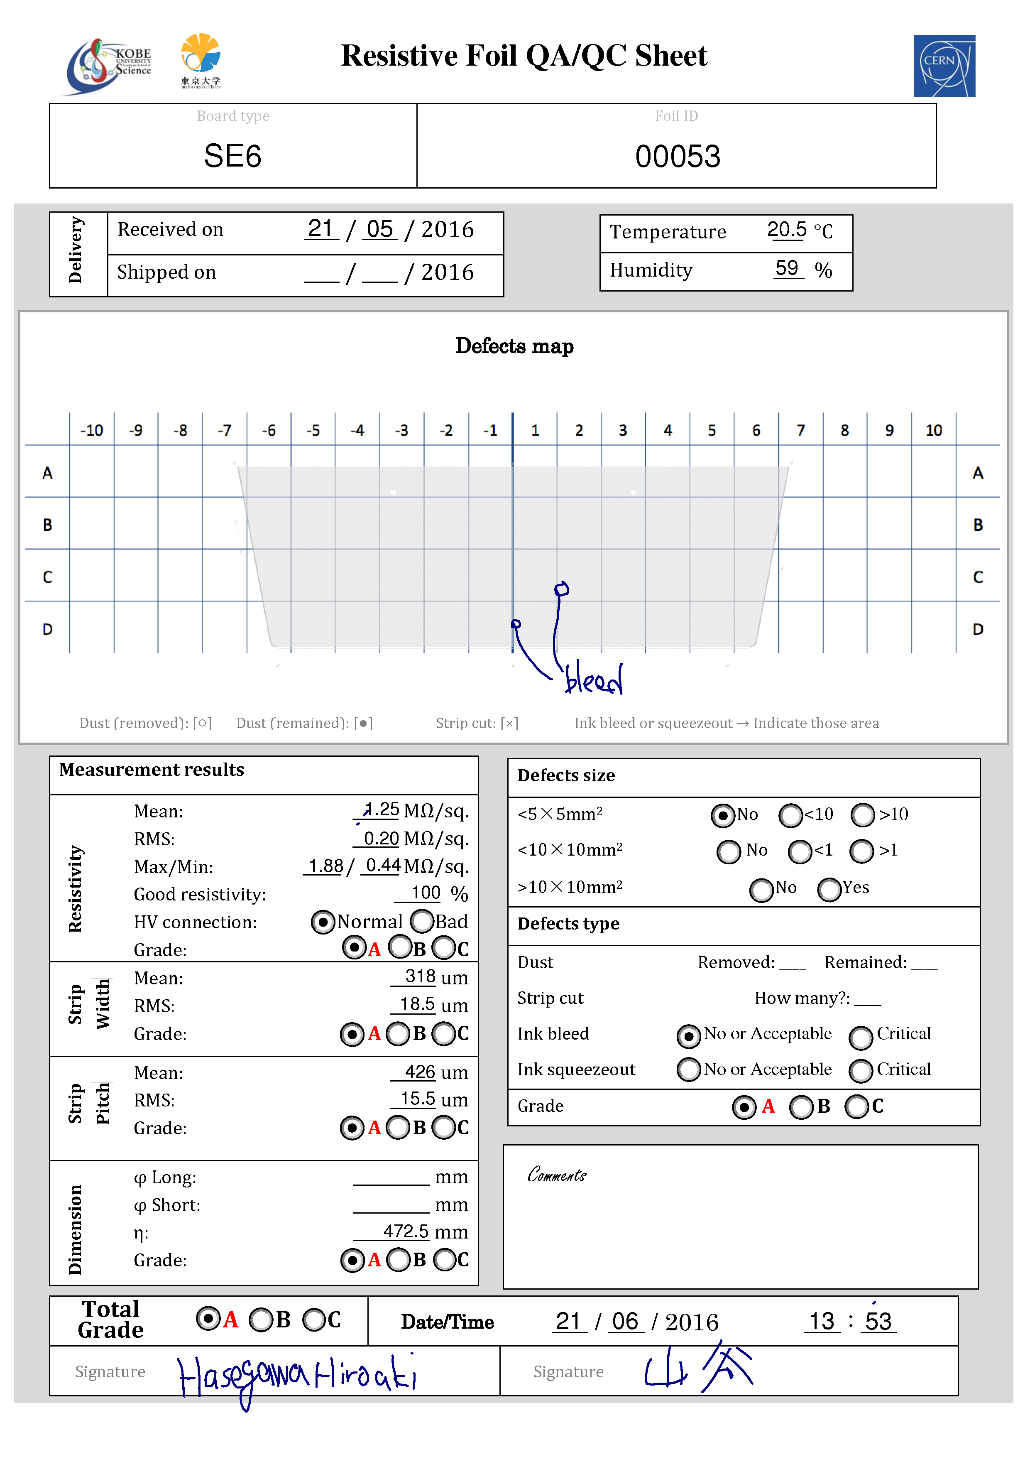
Task: Click the University of Tokyo ginkgo logo
Action: (201, 61)
